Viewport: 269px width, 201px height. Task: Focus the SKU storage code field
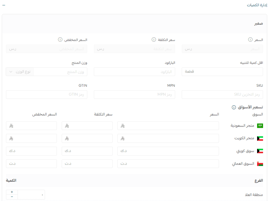coord(222,95)
